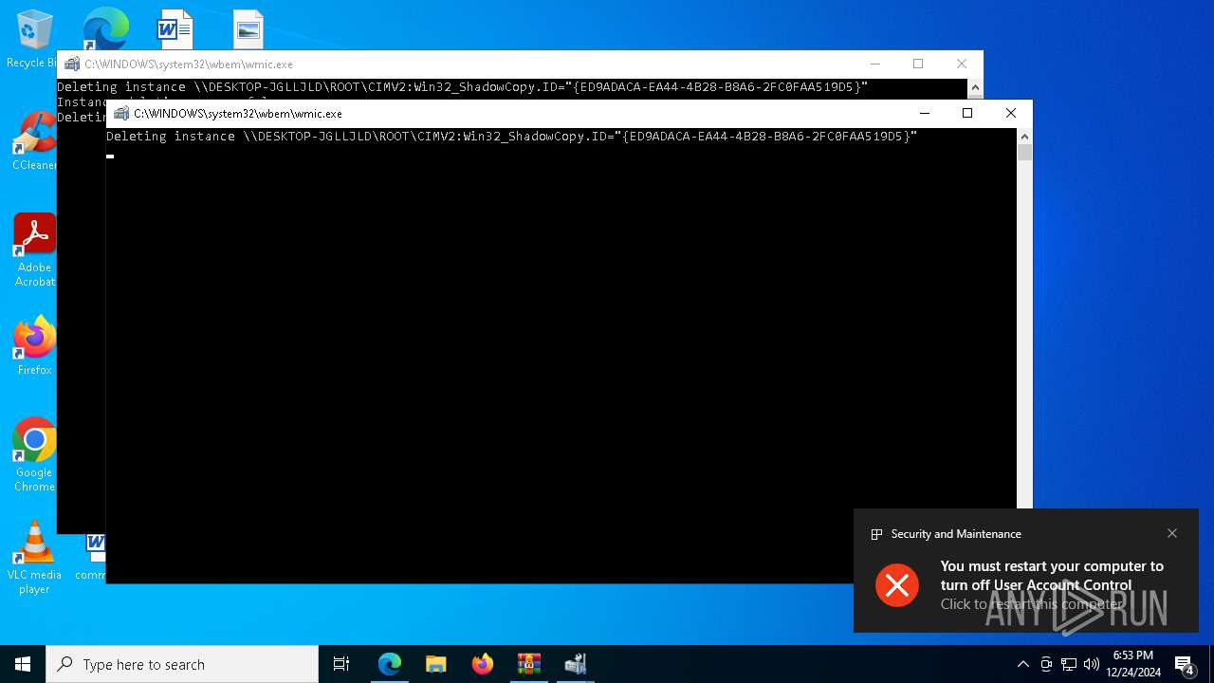Open the Firefox desktop shortcut
The width and height of the screenshot is (1214, 683).
pos(35,346)
